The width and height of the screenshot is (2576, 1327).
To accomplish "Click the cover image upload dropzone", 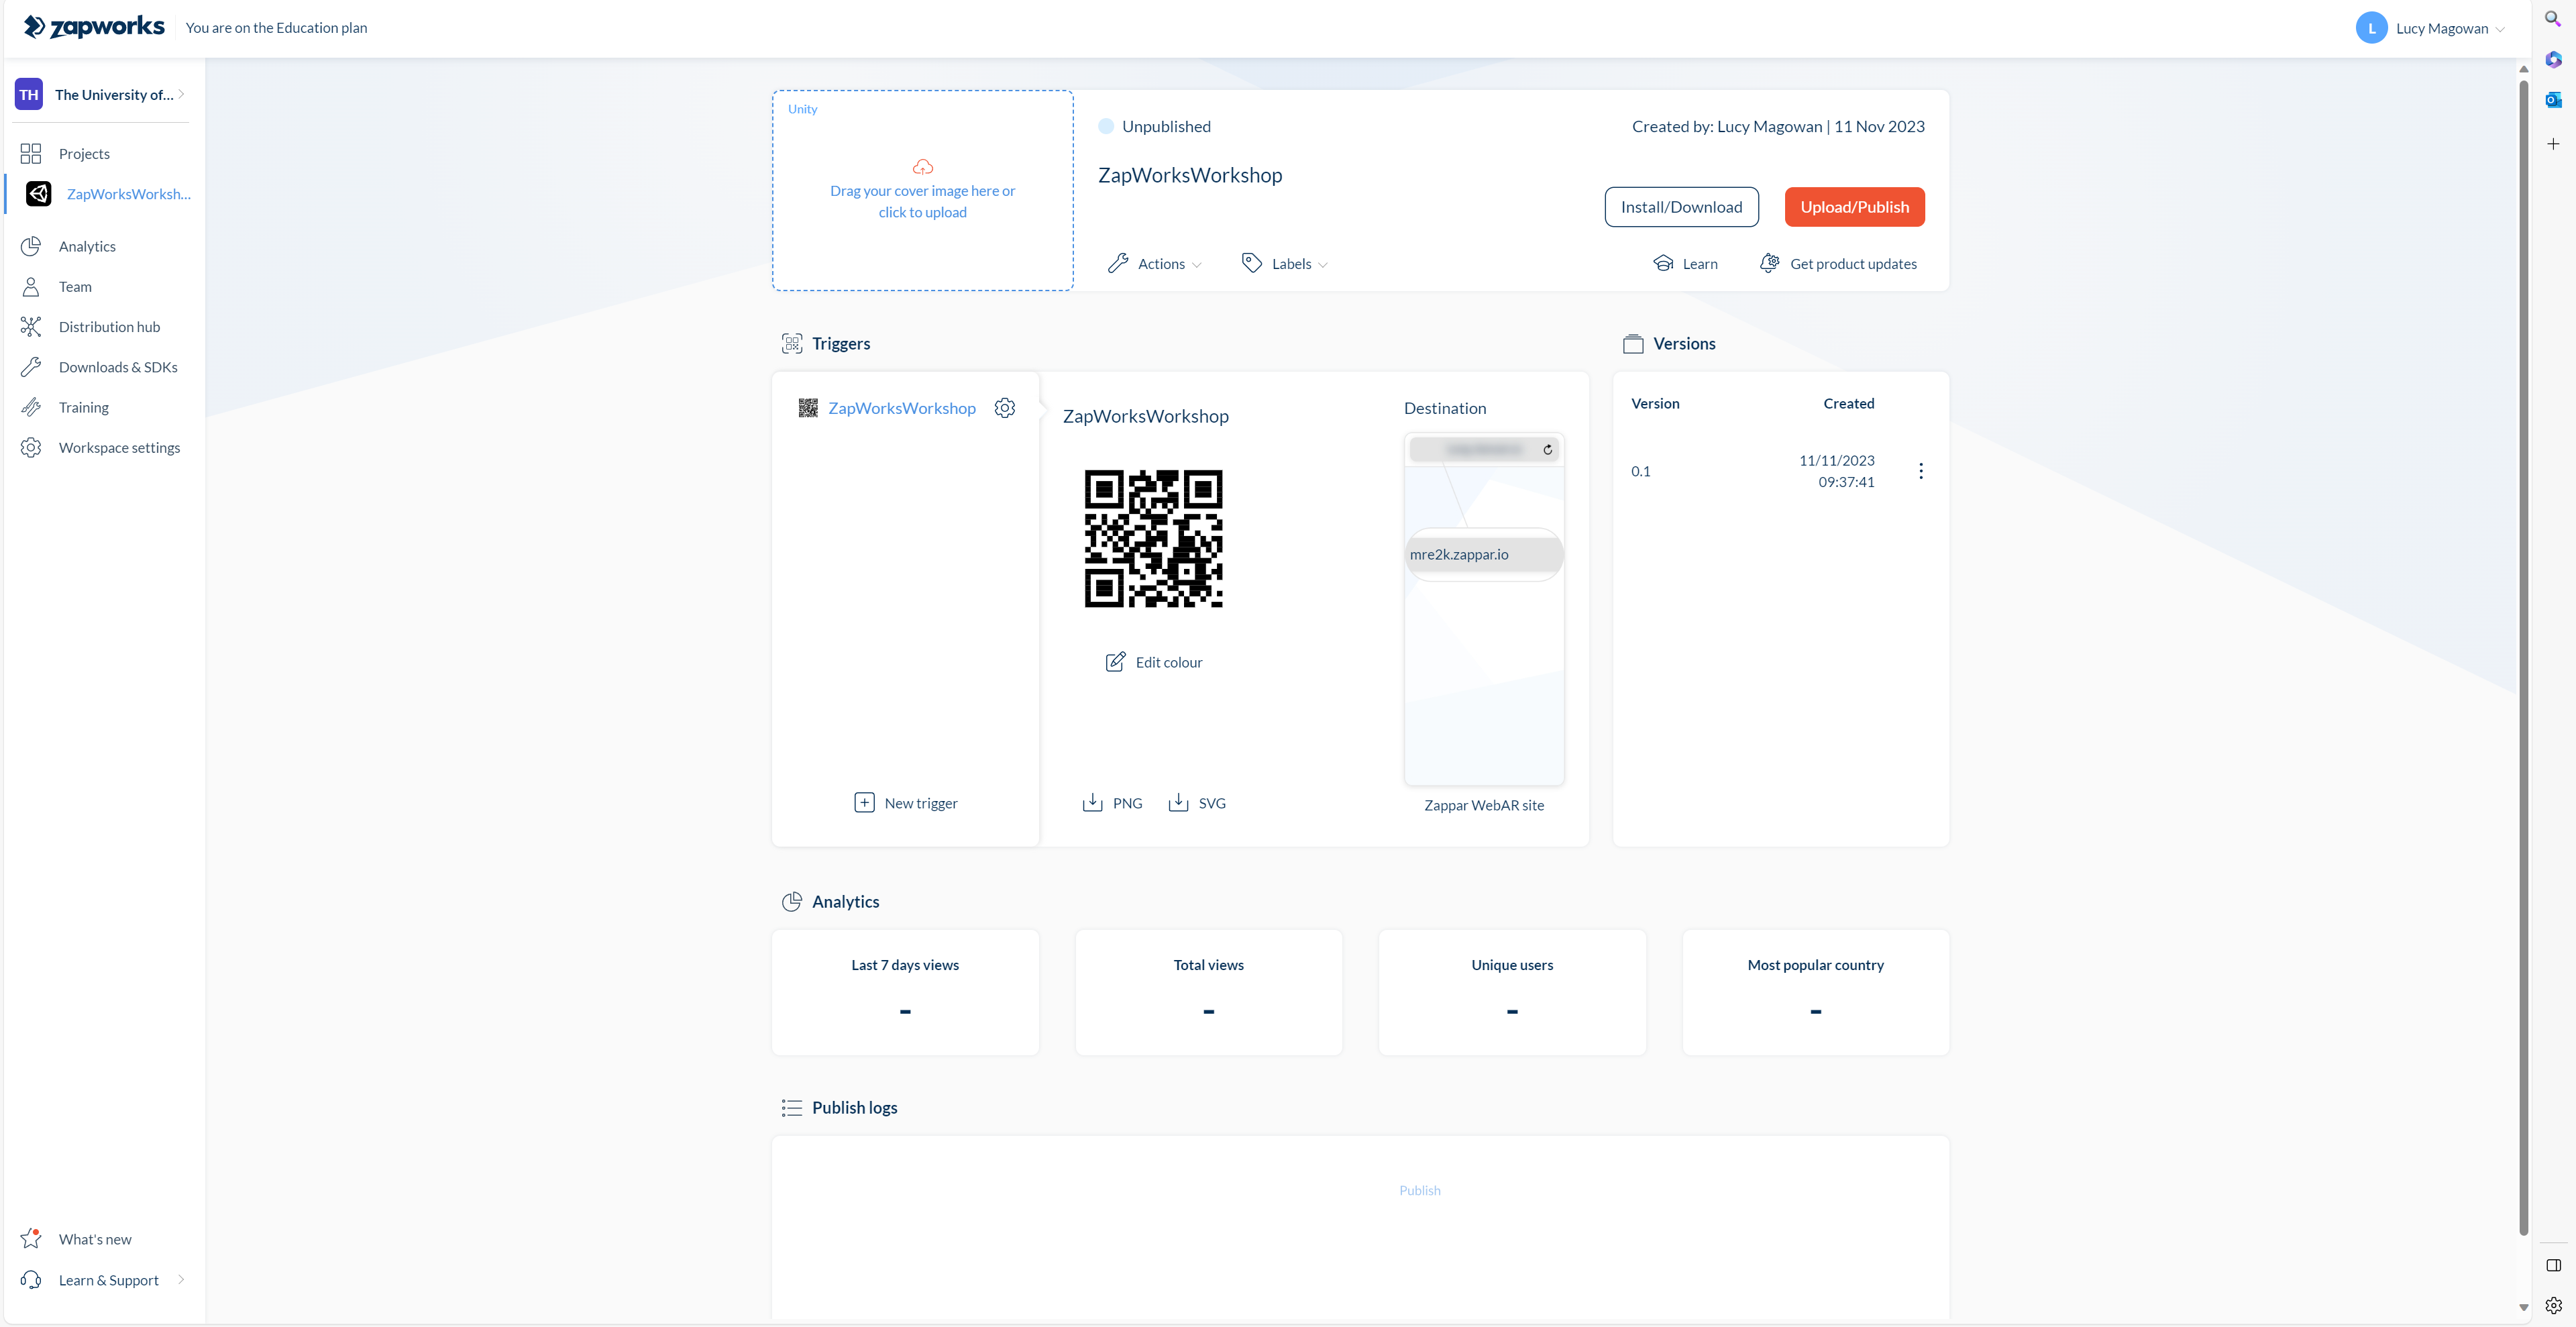I will click(x=922, y=190).
